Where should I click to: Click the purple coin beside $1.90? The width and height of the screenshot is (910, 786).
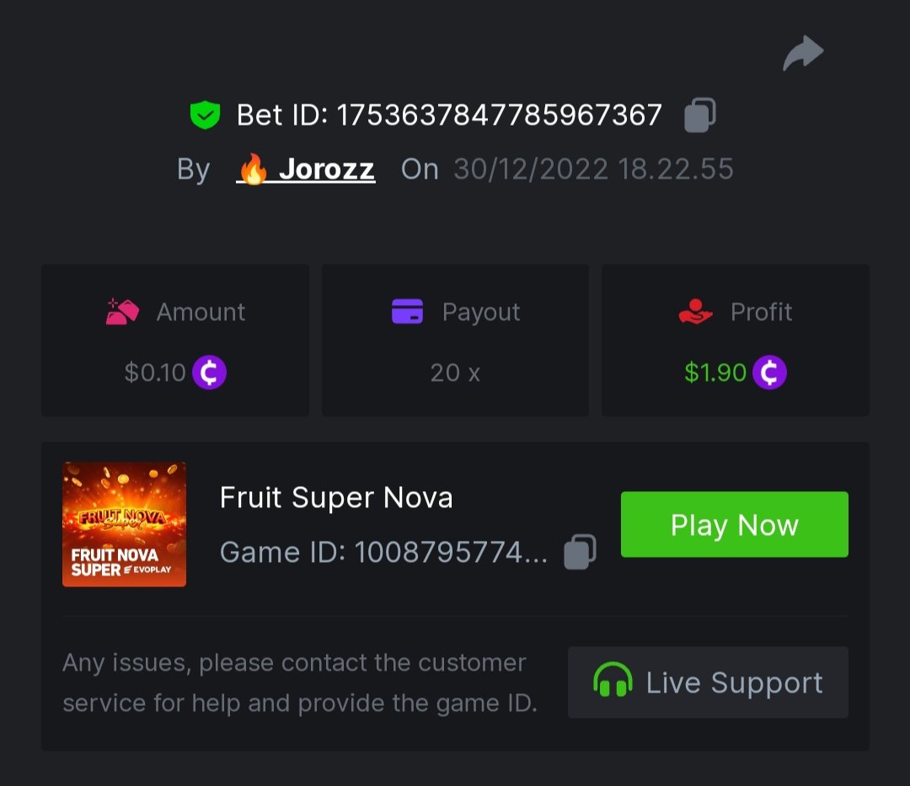(x=769, y=372)
